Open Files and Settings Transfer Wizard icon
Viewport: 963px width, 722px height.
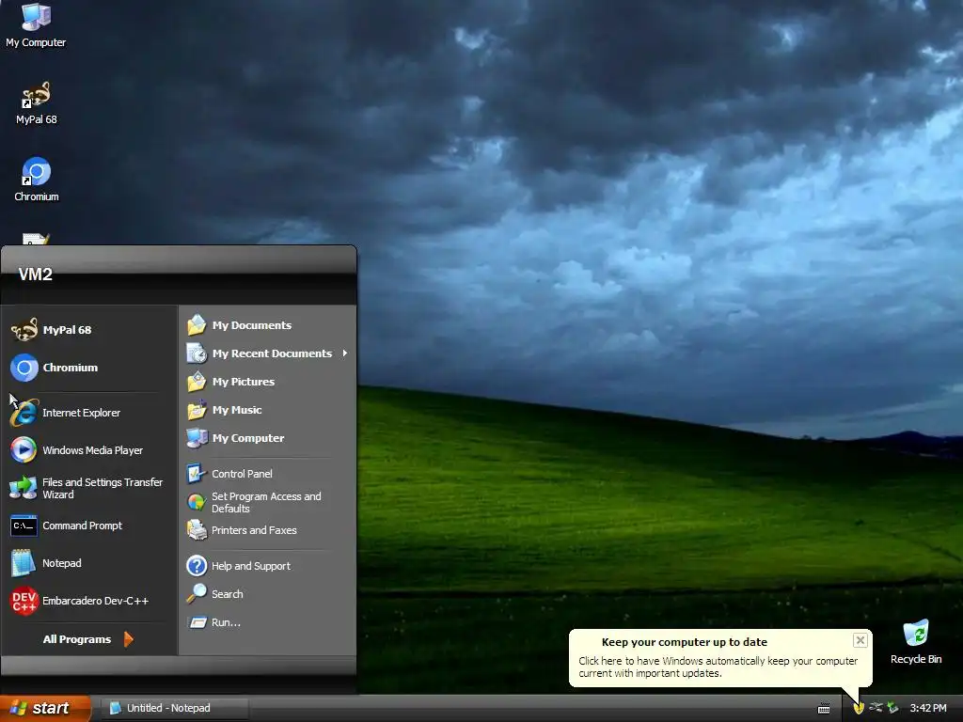tap(24, 488)
